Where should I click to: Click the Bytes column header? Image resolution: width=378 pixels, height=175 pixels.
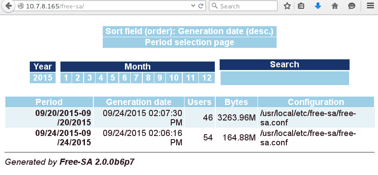(x=236, y=102)
